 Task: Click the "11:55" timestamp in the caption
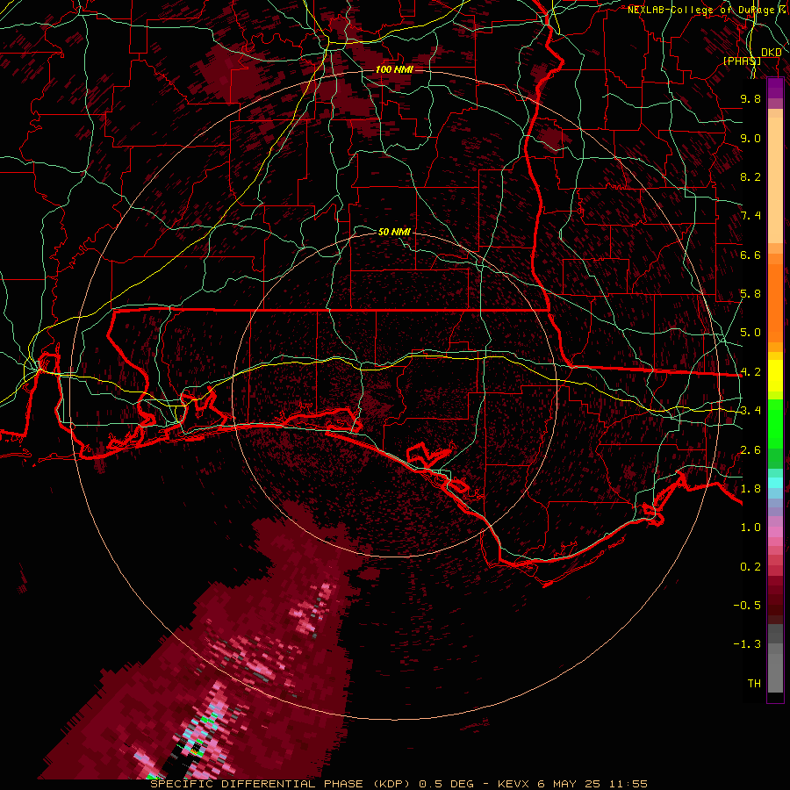click(628, 784)
